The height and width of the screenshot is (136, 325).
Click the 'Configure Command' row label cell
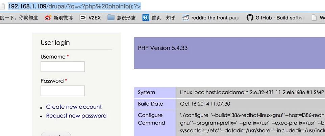coord(155,119)
